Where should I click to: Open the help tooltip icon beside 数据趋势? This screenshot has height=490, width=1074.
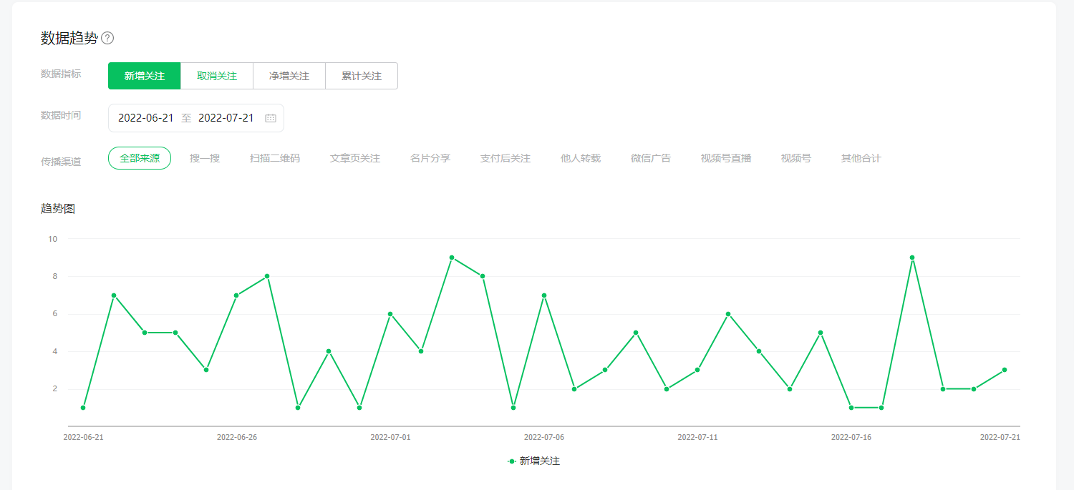107,38
